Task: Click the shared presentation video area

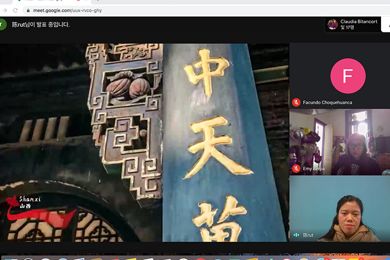Action: (144, 143)
